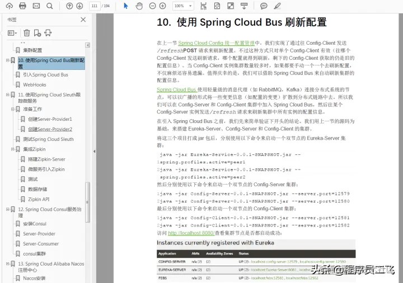Open the 安装Consul bookmark
The image size is (403, 283).
pyautogui.click(x=35, y=224)
